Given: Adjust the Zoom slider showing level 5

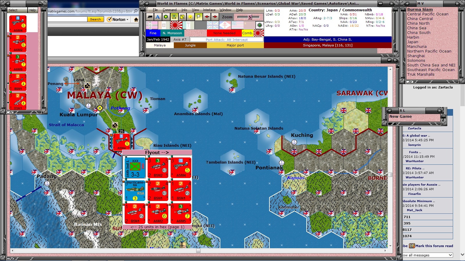Looking at the screenshot, I should [x=249, y=17].
